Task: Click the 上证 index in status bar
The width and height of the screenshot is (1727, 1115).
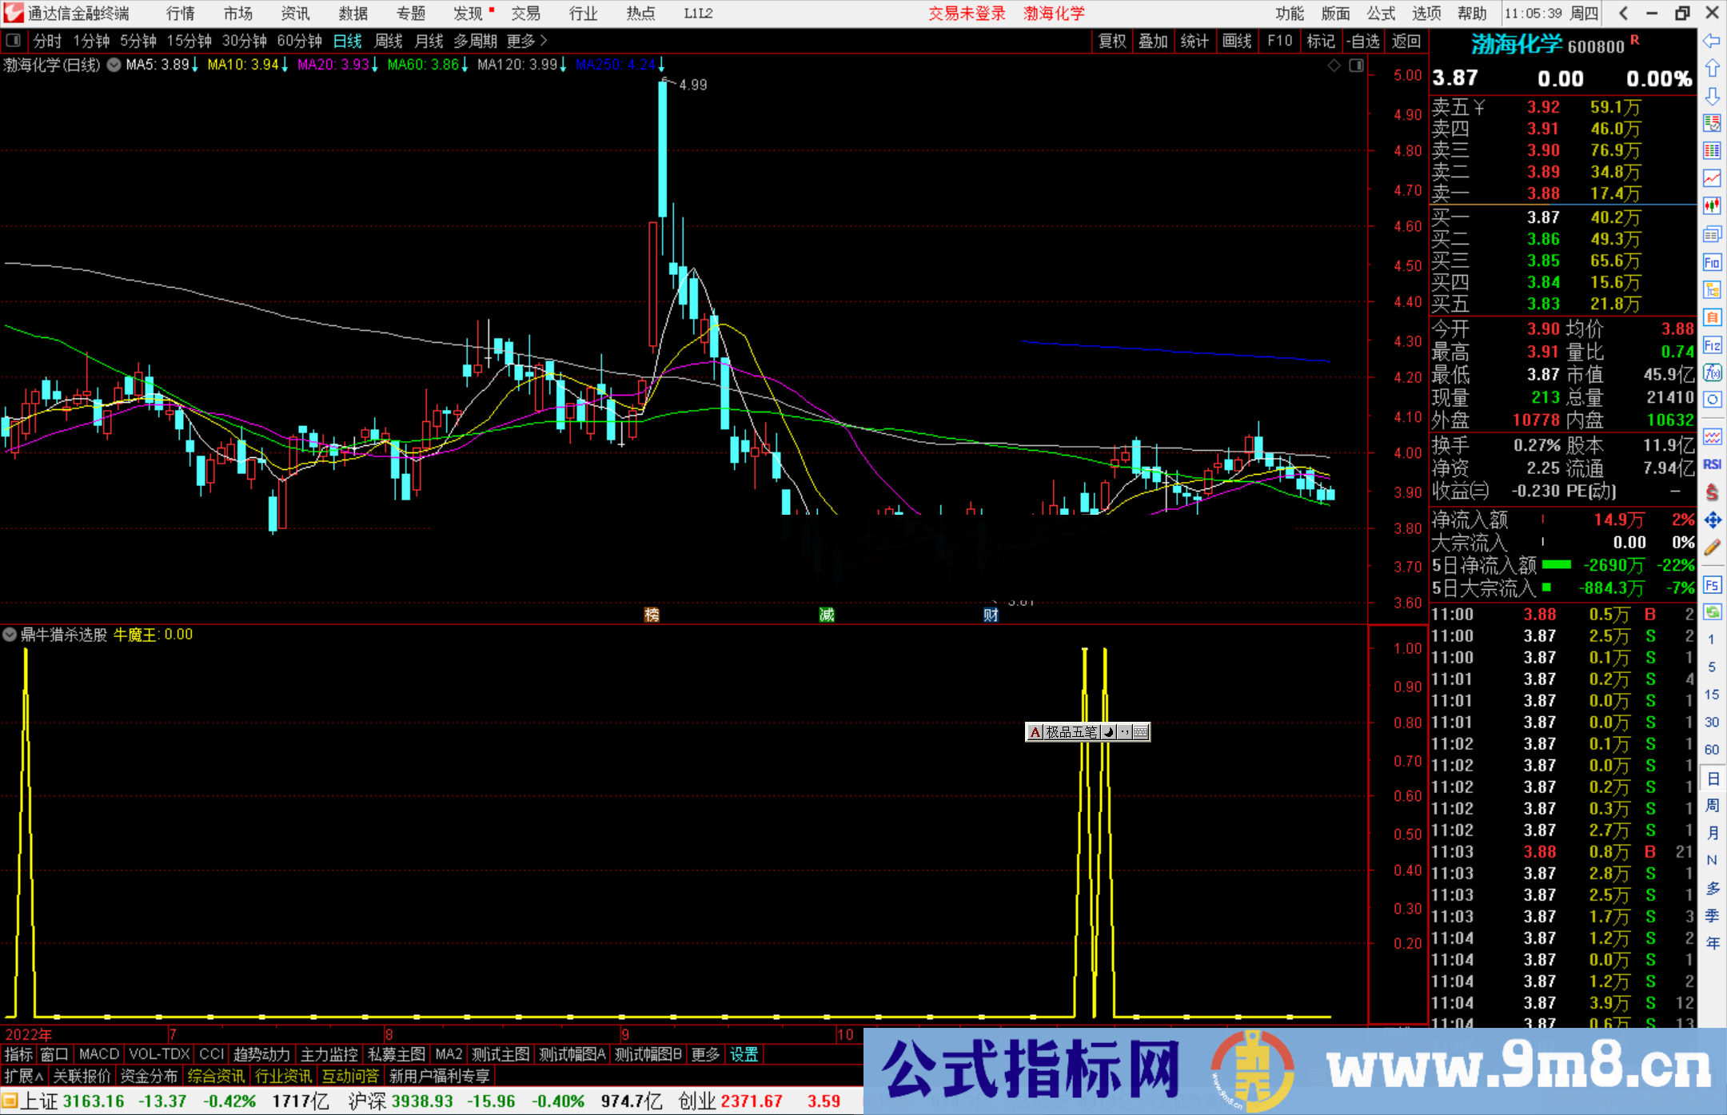Action: tap(39, 1101)
